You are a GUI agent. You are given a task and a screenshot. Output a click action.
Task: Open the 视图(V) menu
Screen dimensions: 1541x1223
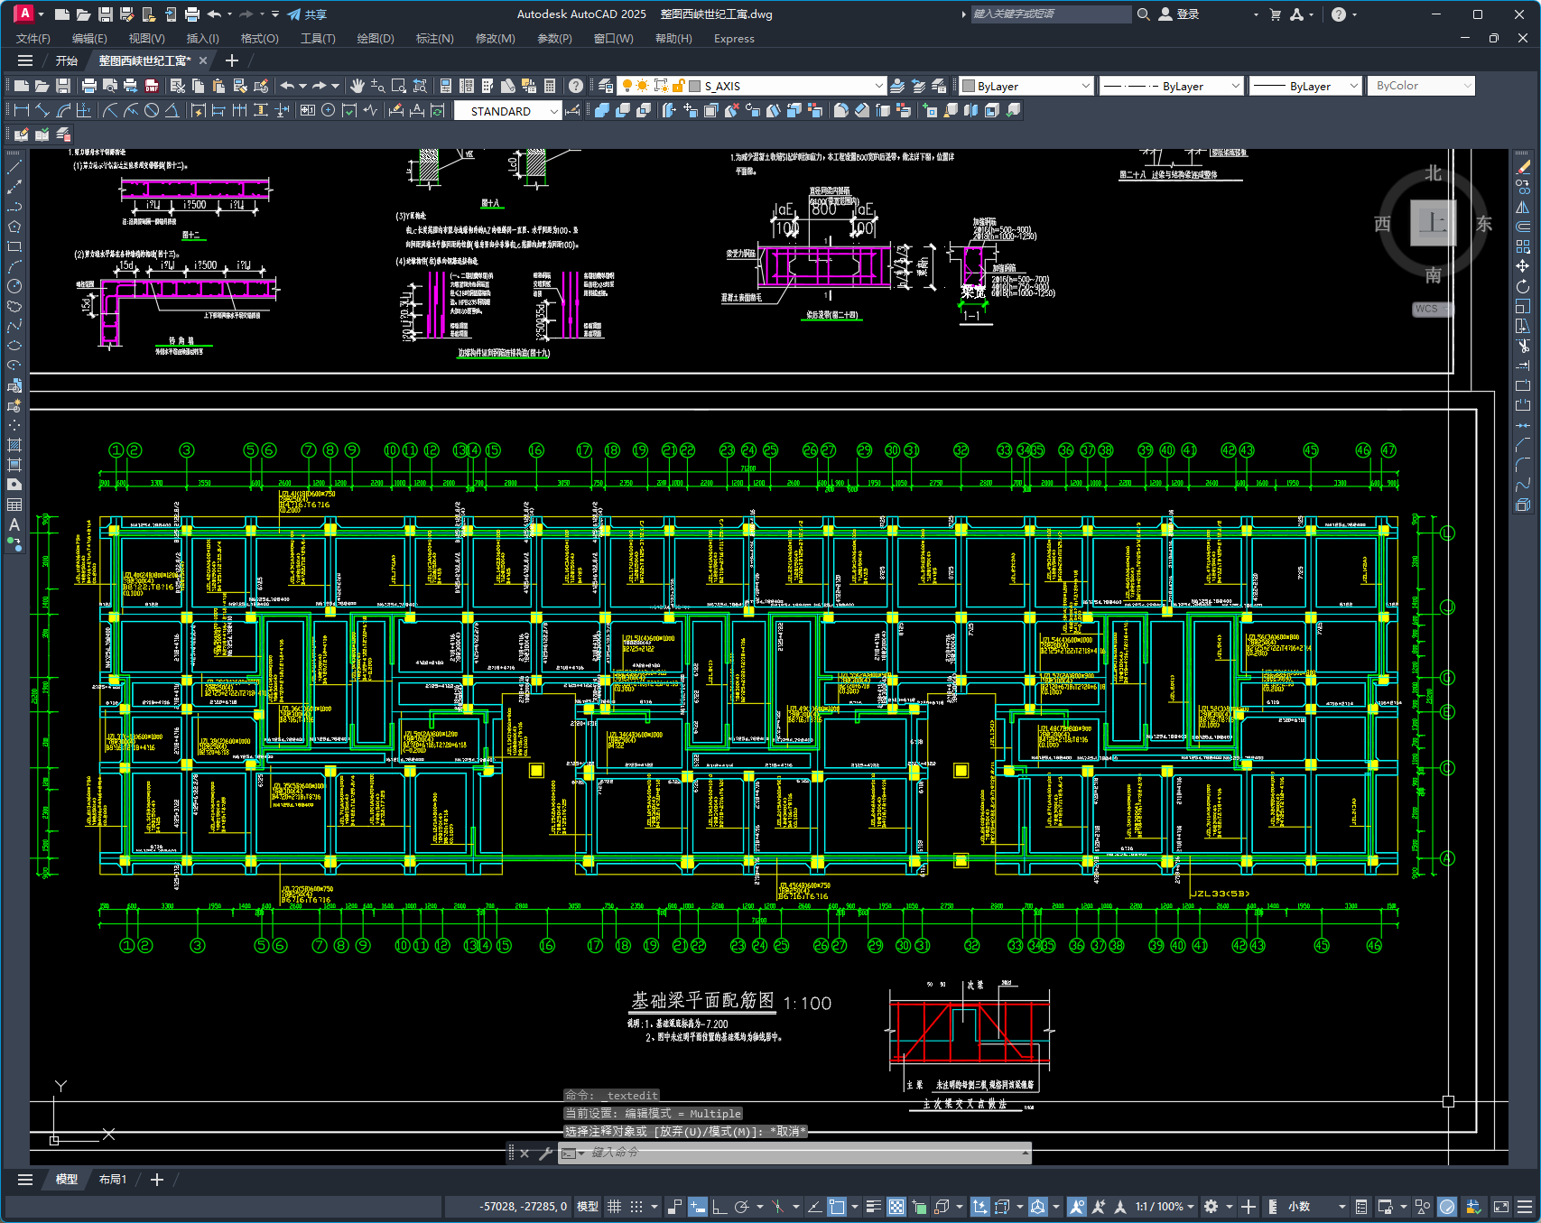pyautogui.click(x=146, y=39)
